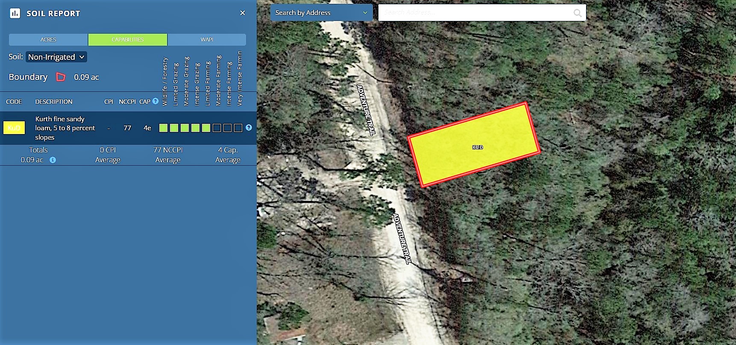Click the NCCPI column header

click(127, 102)
